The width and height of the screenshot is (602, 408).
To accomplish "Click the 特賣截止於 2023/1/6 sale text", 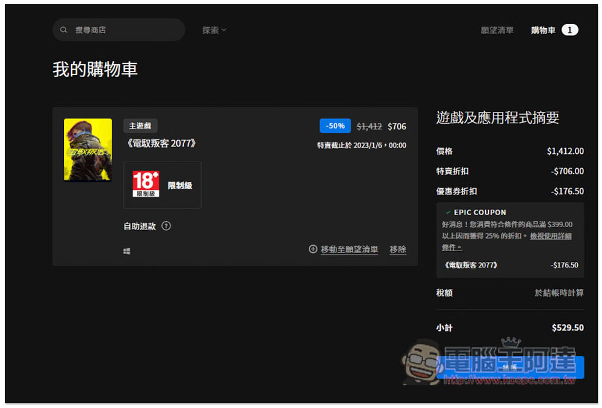I will click(362, 145).
